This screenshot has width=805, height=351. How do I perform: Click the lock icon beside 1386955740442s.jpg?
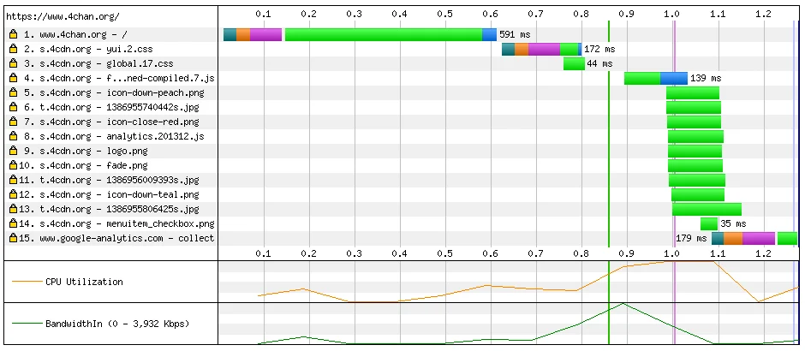[x=14, y=107]
